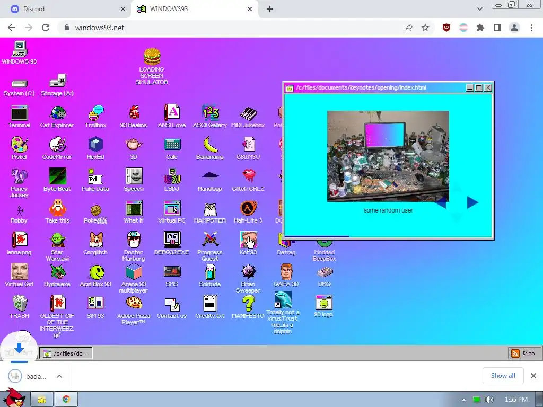The image size is (543, 407).
Task: Bookmark this page with the star
Action: click(x=425, y=28)
